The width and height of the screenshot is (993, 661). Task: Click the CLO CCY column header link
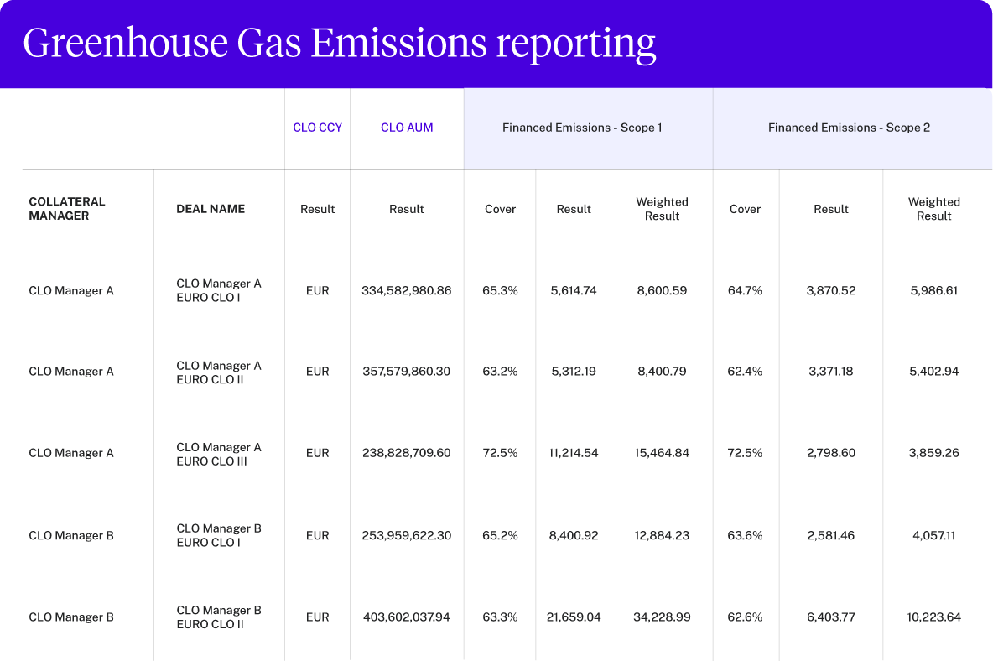(317, 128)
